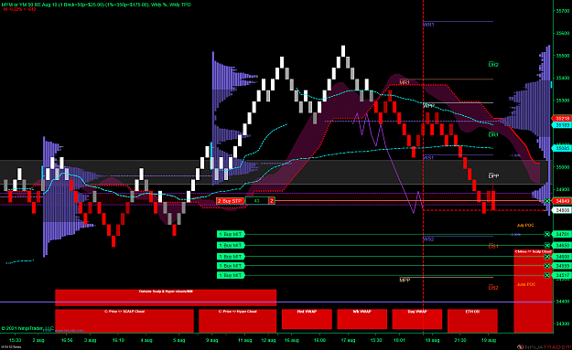
Task: Click the cyan 35189 price marker
Action: tap(561, 125)
